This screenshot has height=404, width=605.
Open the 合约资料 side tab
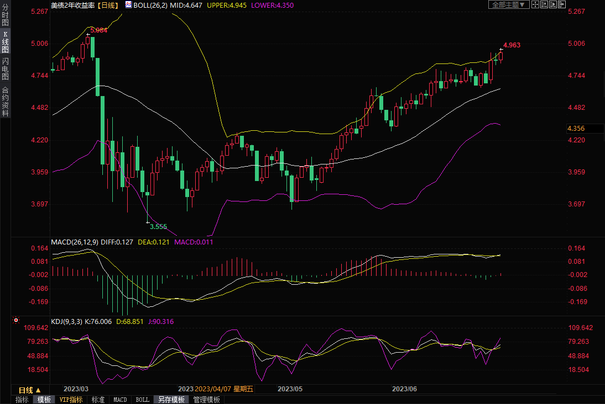click(5, 101)
